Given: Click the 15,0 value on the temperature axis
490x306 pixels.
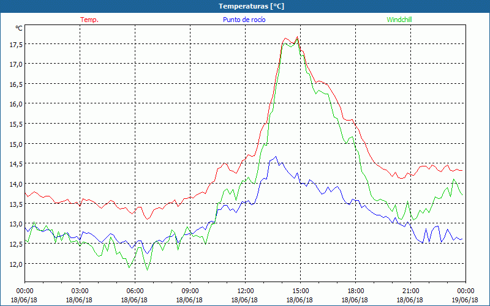Looking at the screenshot, I should click(x=16, y=144).
